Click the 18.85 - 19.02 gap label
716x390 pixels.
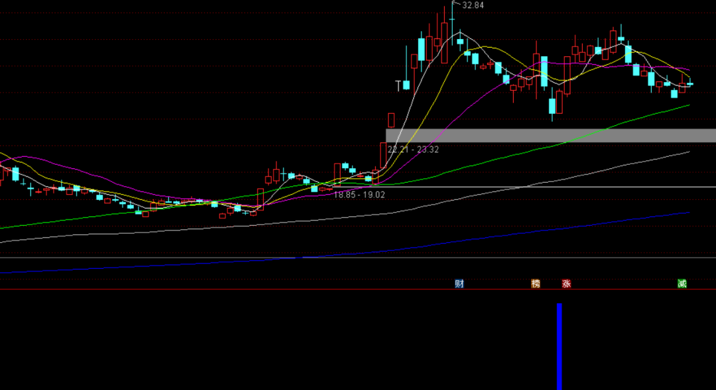pyautogui.click(x=359, y=195)
